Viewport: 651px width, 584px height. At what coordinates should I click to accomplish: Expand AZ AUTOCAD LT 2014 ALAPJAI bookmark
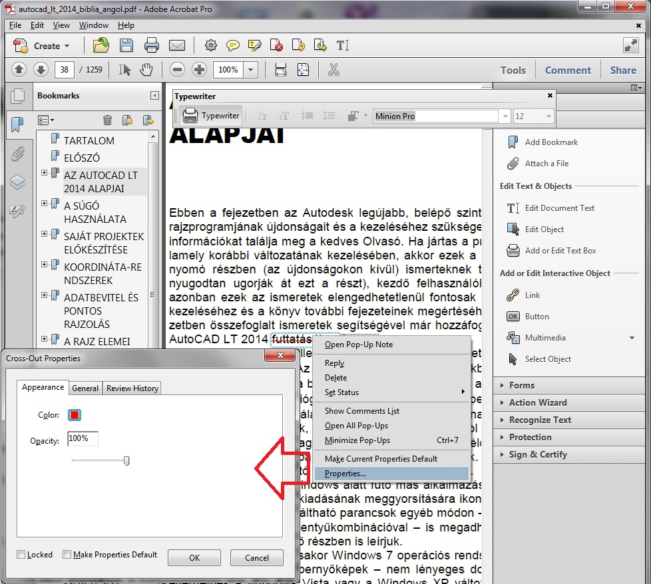click(x=44, y=172)
